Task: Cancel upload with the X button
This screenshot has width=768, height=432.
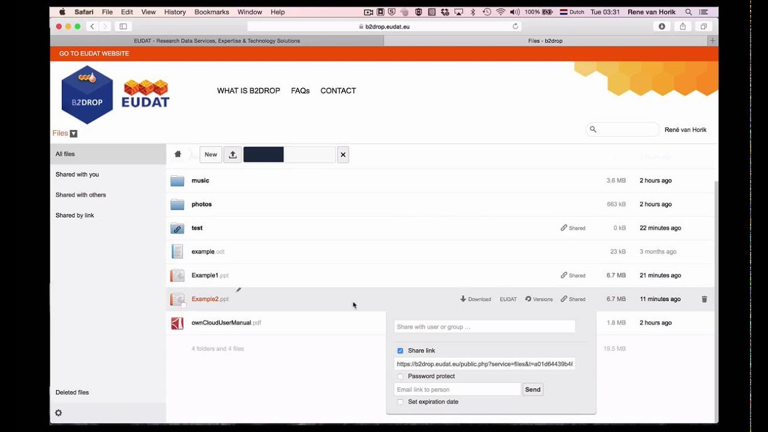Action: 343,155
